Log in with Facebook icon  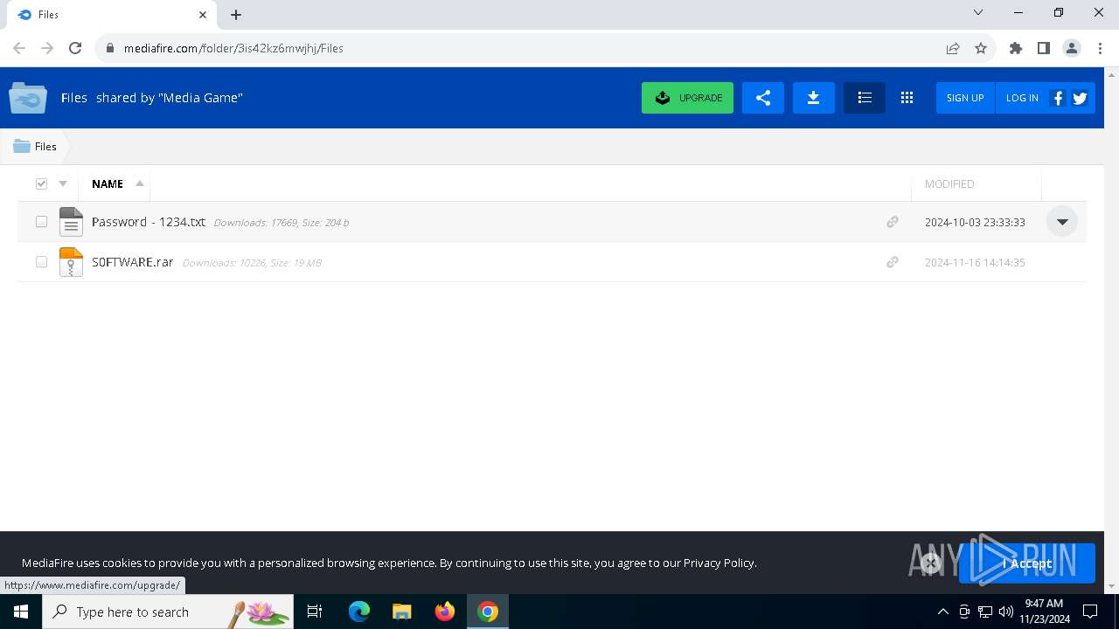(1058, 98)
